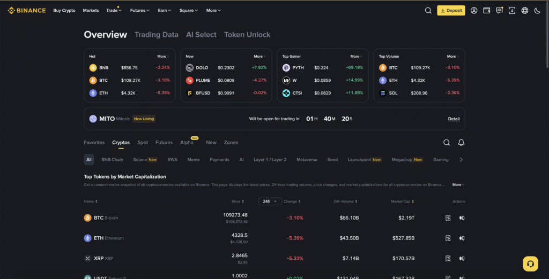Toggle dark mode with the moon icon
549x279 pixels.
538,10
